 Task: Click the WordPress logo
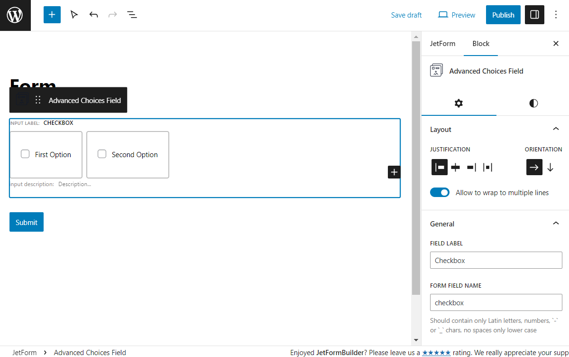tap(15, 15)
